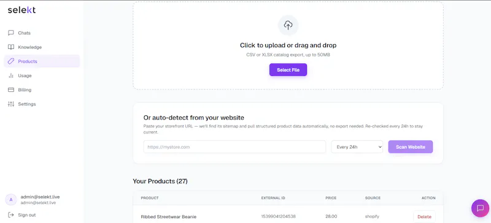Select Products in the sidebar
The width and height of the screenshot is (491, 223).
pos(42,61)
